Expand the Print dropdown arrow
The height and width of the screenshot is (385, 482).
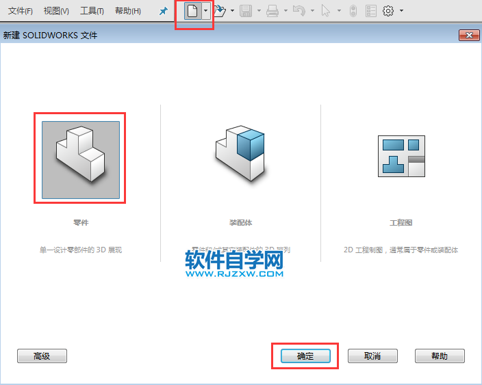click(x=286, y=11)
